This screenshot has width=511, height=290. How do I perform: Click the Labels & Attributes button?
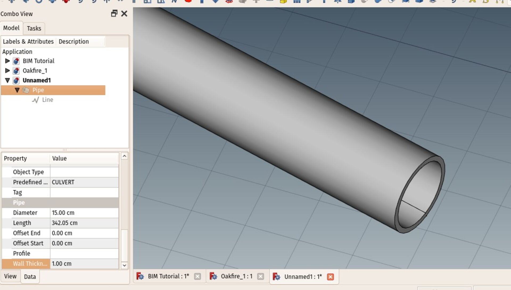28,42
